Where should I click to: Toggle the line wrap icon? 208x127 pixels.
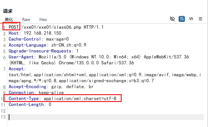click(x=182, y=19)
